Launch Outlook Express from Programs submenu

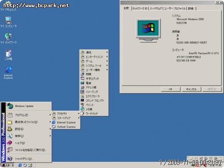[66, 127]
